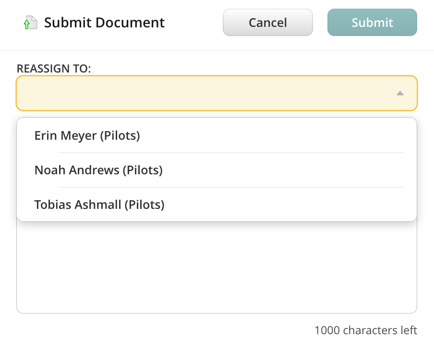
Task: Click the REASSIGN TO field label
Action: [54, 68]
